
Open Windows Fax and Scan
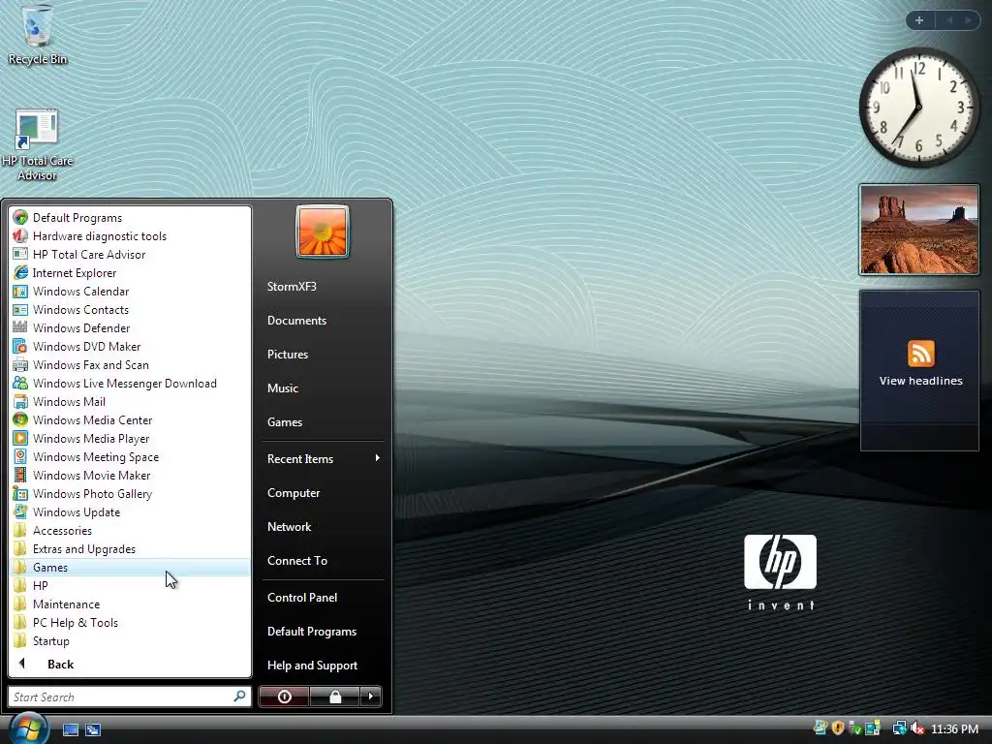coord(131,364)
